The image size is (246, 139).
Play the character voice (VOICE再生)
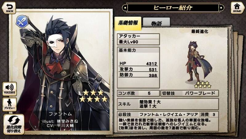click(10, 89)
